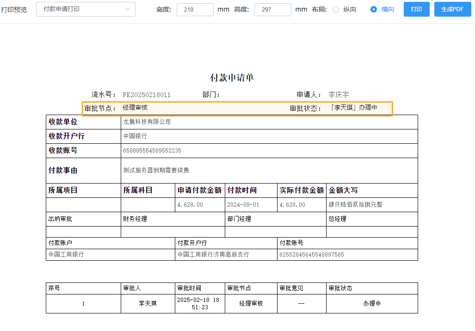Select the payee 龙腾科技有限公司 cell
This screenshot has height=331, width=475.
pyautogui.click(x=148, y=122)
